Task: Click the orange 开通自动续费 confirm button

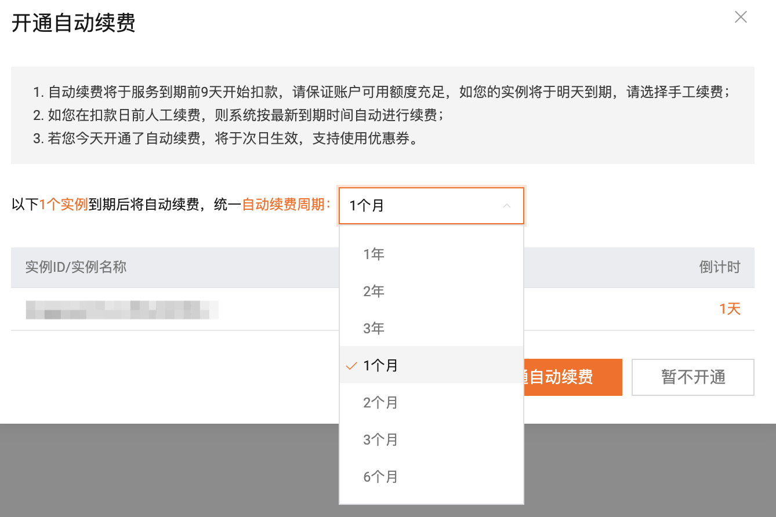Action: [x=572, y=377]
